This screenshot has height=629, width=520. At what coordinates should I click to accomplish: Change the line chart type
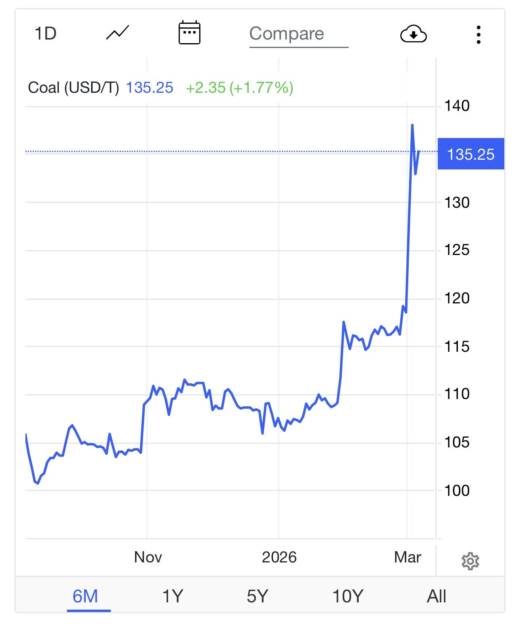point(117,33)
